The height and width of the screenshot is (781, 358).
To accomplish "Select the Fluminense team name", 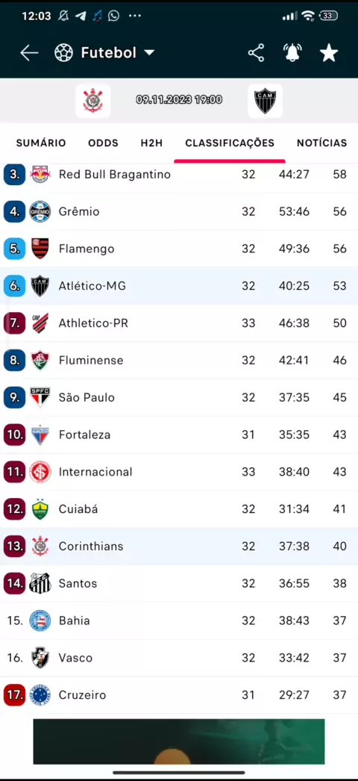I will click(x=91, y=360).
